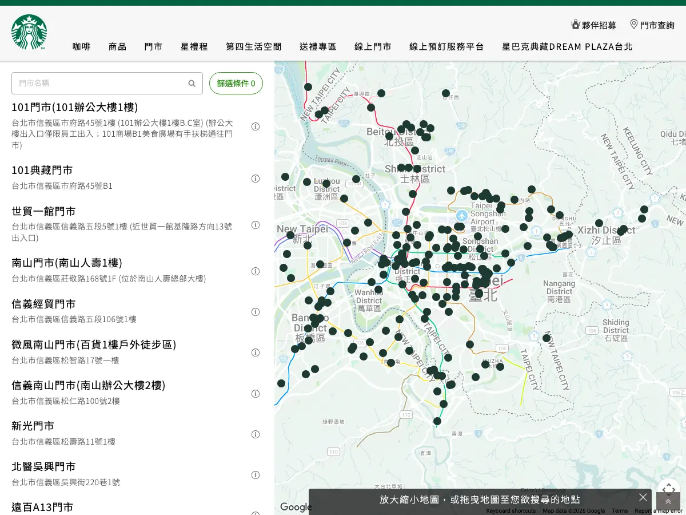Focus the 門市名稱 search field
686x515 pixels.
(107, 84)
